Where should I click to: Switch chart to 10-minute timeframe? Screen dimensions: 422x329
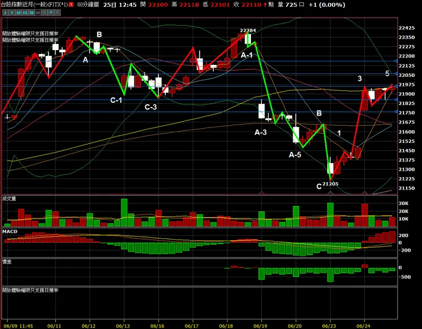coord(18,13)
